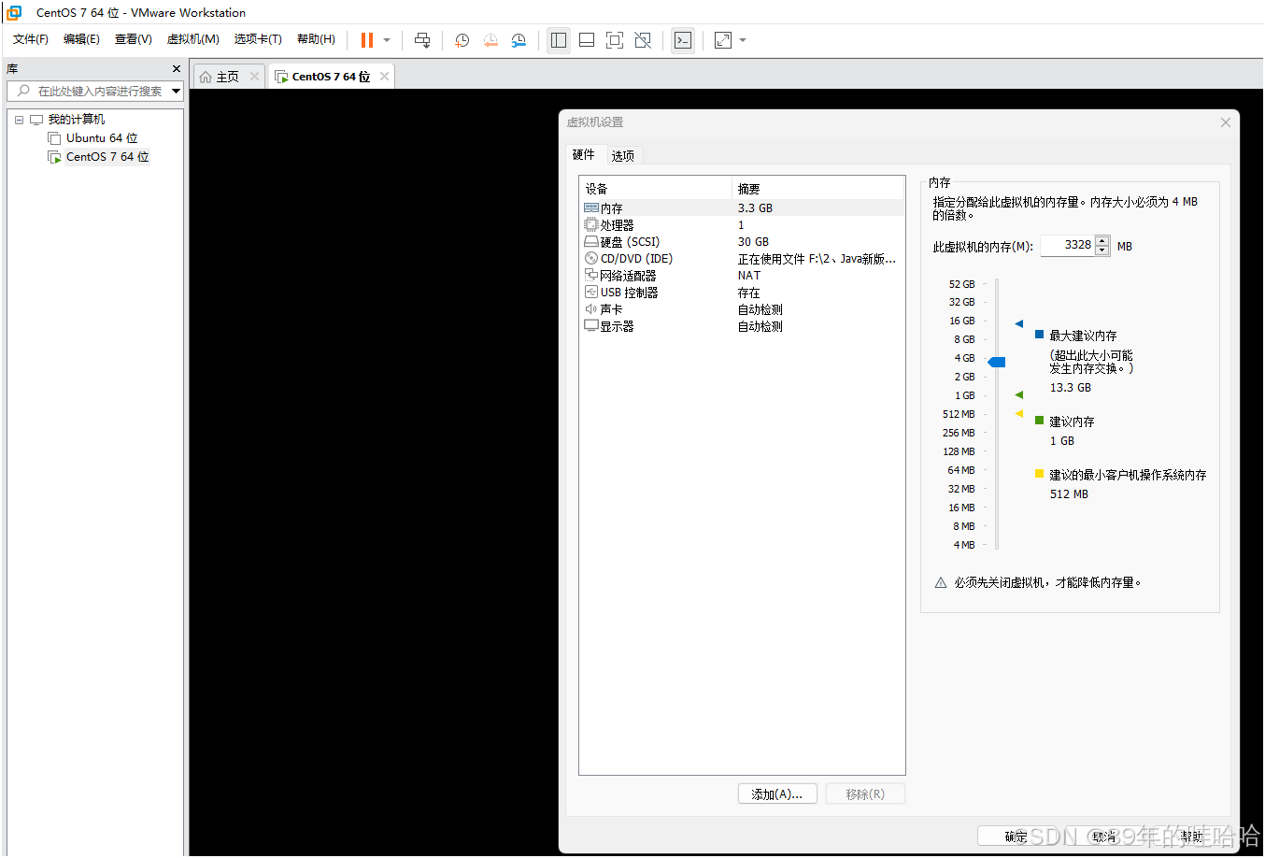This screenshot has height=858, width=1265.
Task: Click the console view icon
Action: [x=683, y=40]
